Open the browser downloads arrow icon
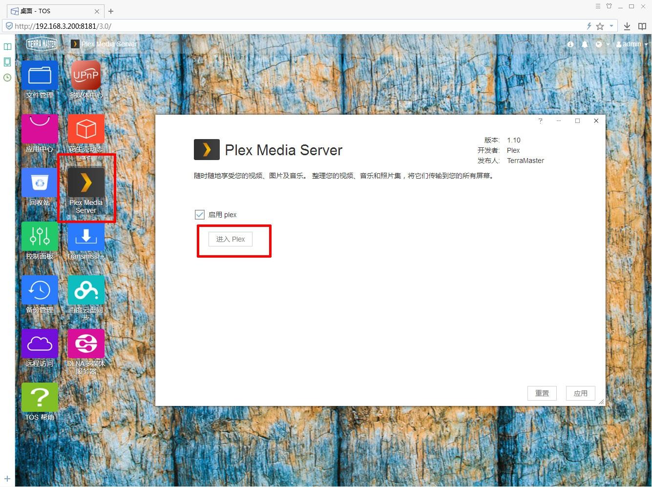The width and height of the screenshot is (652, 487). click(627, 26)
